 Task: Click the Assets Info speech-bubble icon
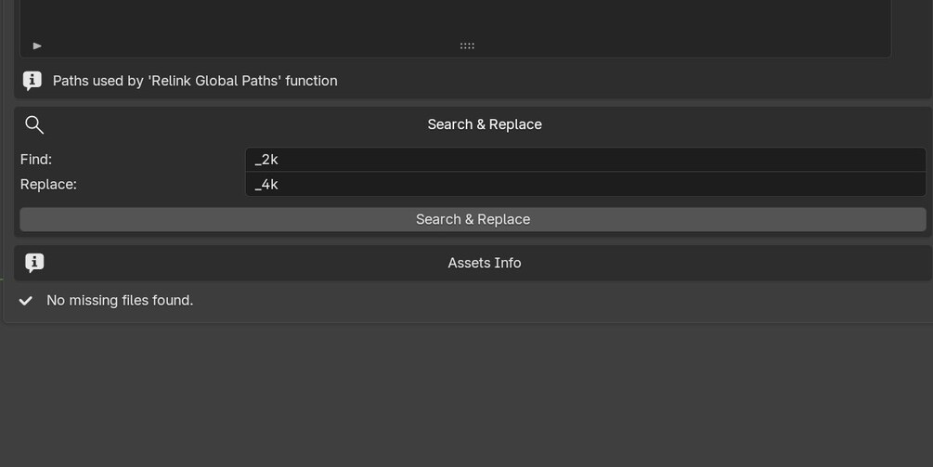point(34,263)
